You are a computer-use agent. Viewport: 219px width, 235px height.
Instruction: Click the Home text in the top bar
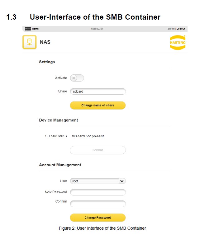pyautogui.click(x=35, y=29)
